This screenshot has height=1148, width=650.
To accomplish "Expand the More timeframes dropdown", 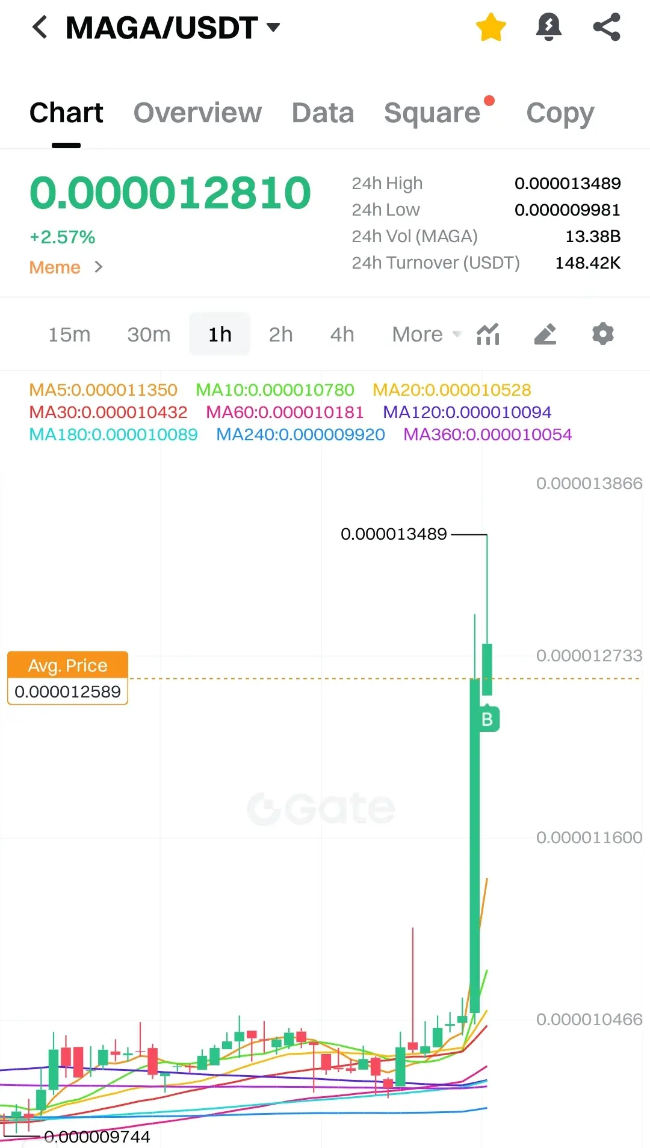I will 426,334.
